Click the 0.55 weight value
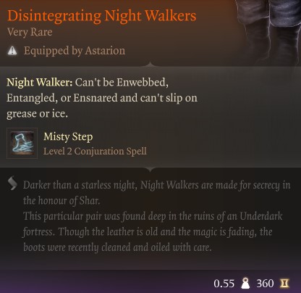 pyautogui.click(x=224, y=284)
